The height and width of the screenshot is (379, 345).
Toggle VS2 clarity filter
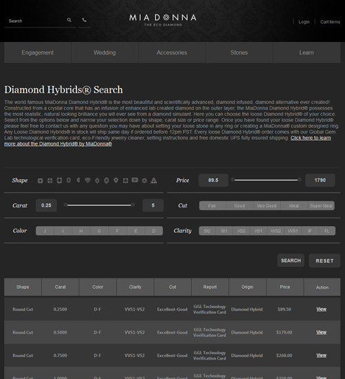coord(241,231)
